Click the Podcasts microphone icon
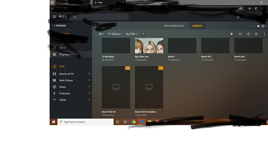This screenshot has height=155, width=268. pos(54,93)
